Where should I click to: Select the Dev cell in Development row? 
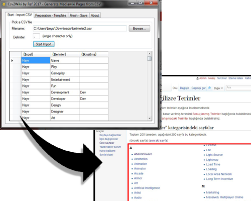[93, 92]
